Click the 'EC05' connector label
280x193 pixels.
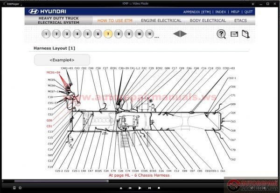click(98, 171)
